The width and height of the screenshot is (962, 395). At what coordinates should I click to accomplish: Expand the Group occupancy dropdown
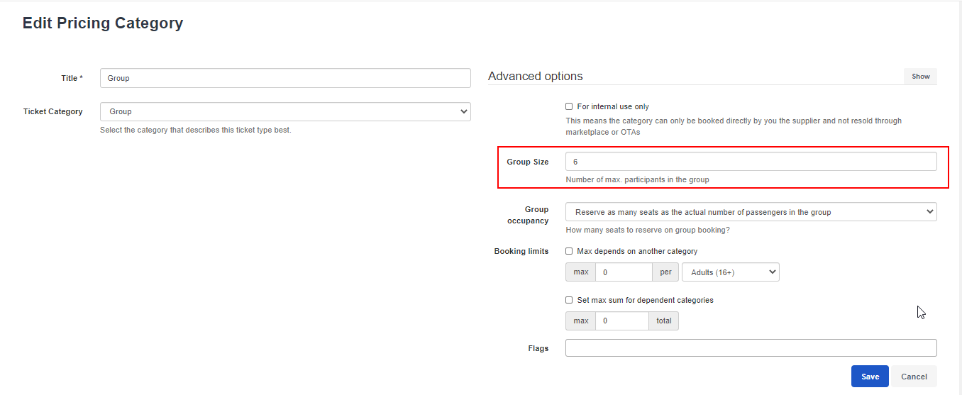tap(751, 212)
